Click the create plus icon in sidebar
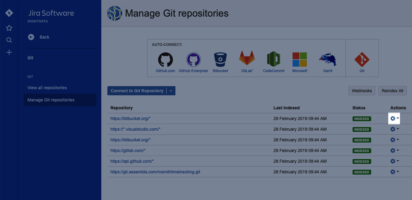Screen dimensions: 412x200 9,52
